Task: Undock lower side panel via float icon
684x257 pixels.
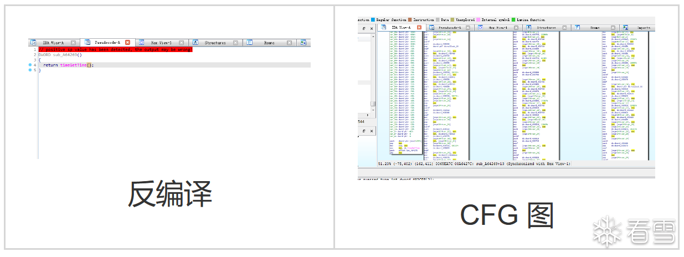Action: (364, 130)
